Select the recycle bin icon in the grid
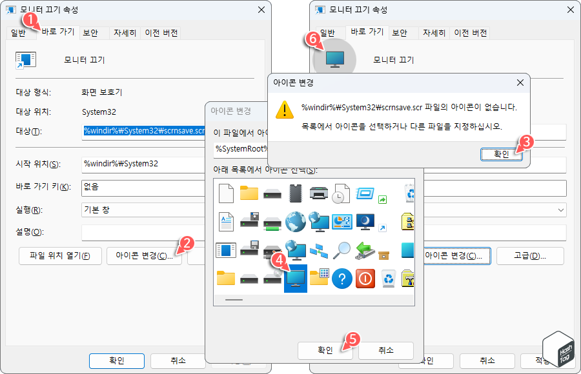The width and height of the screenshot is (581, 374). [388, 280]
